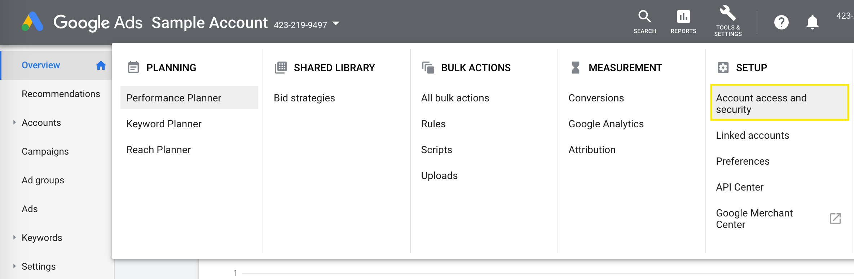Open Linked accounts under Setup
This screenshot has width=854, height=279.
(752, 135)
